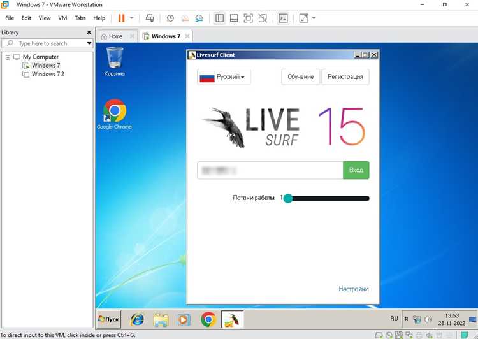Open the console view icon

click(283, 18)
